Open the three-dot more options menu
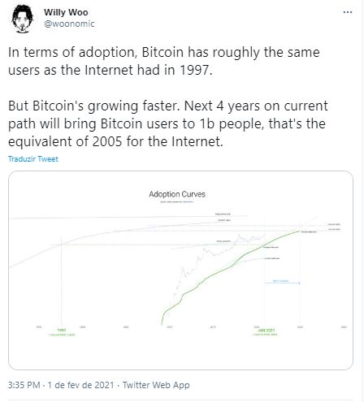364x402 pixels. click(x=348, y=12)
